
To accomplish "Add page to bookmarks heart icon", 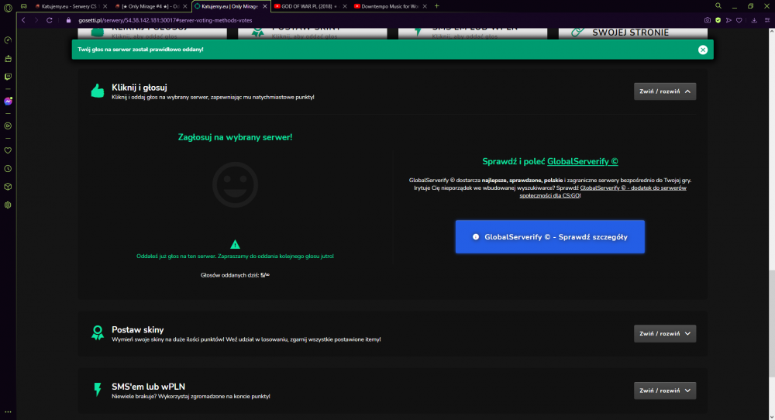I will tap(739, 20).
